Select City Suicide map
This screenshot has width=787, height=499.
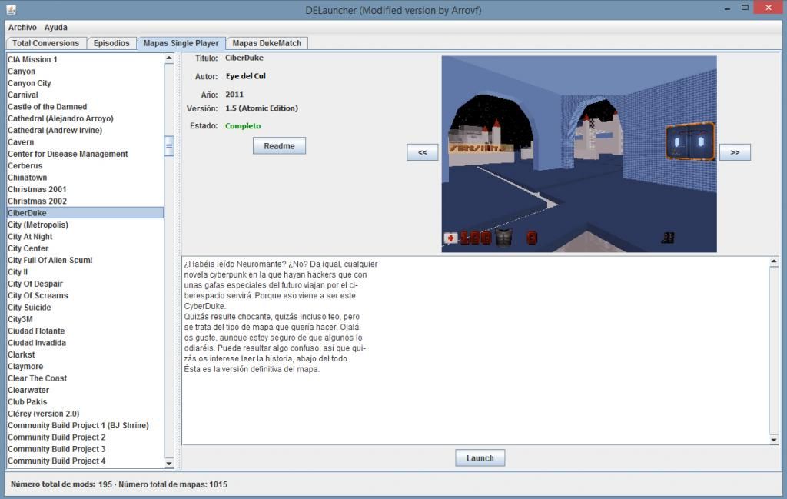pyautogui.click(x=85, y=308)
